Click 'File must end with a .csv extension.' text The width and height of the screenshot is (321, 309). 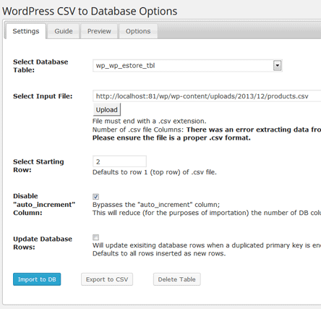[x=150, y=121]
